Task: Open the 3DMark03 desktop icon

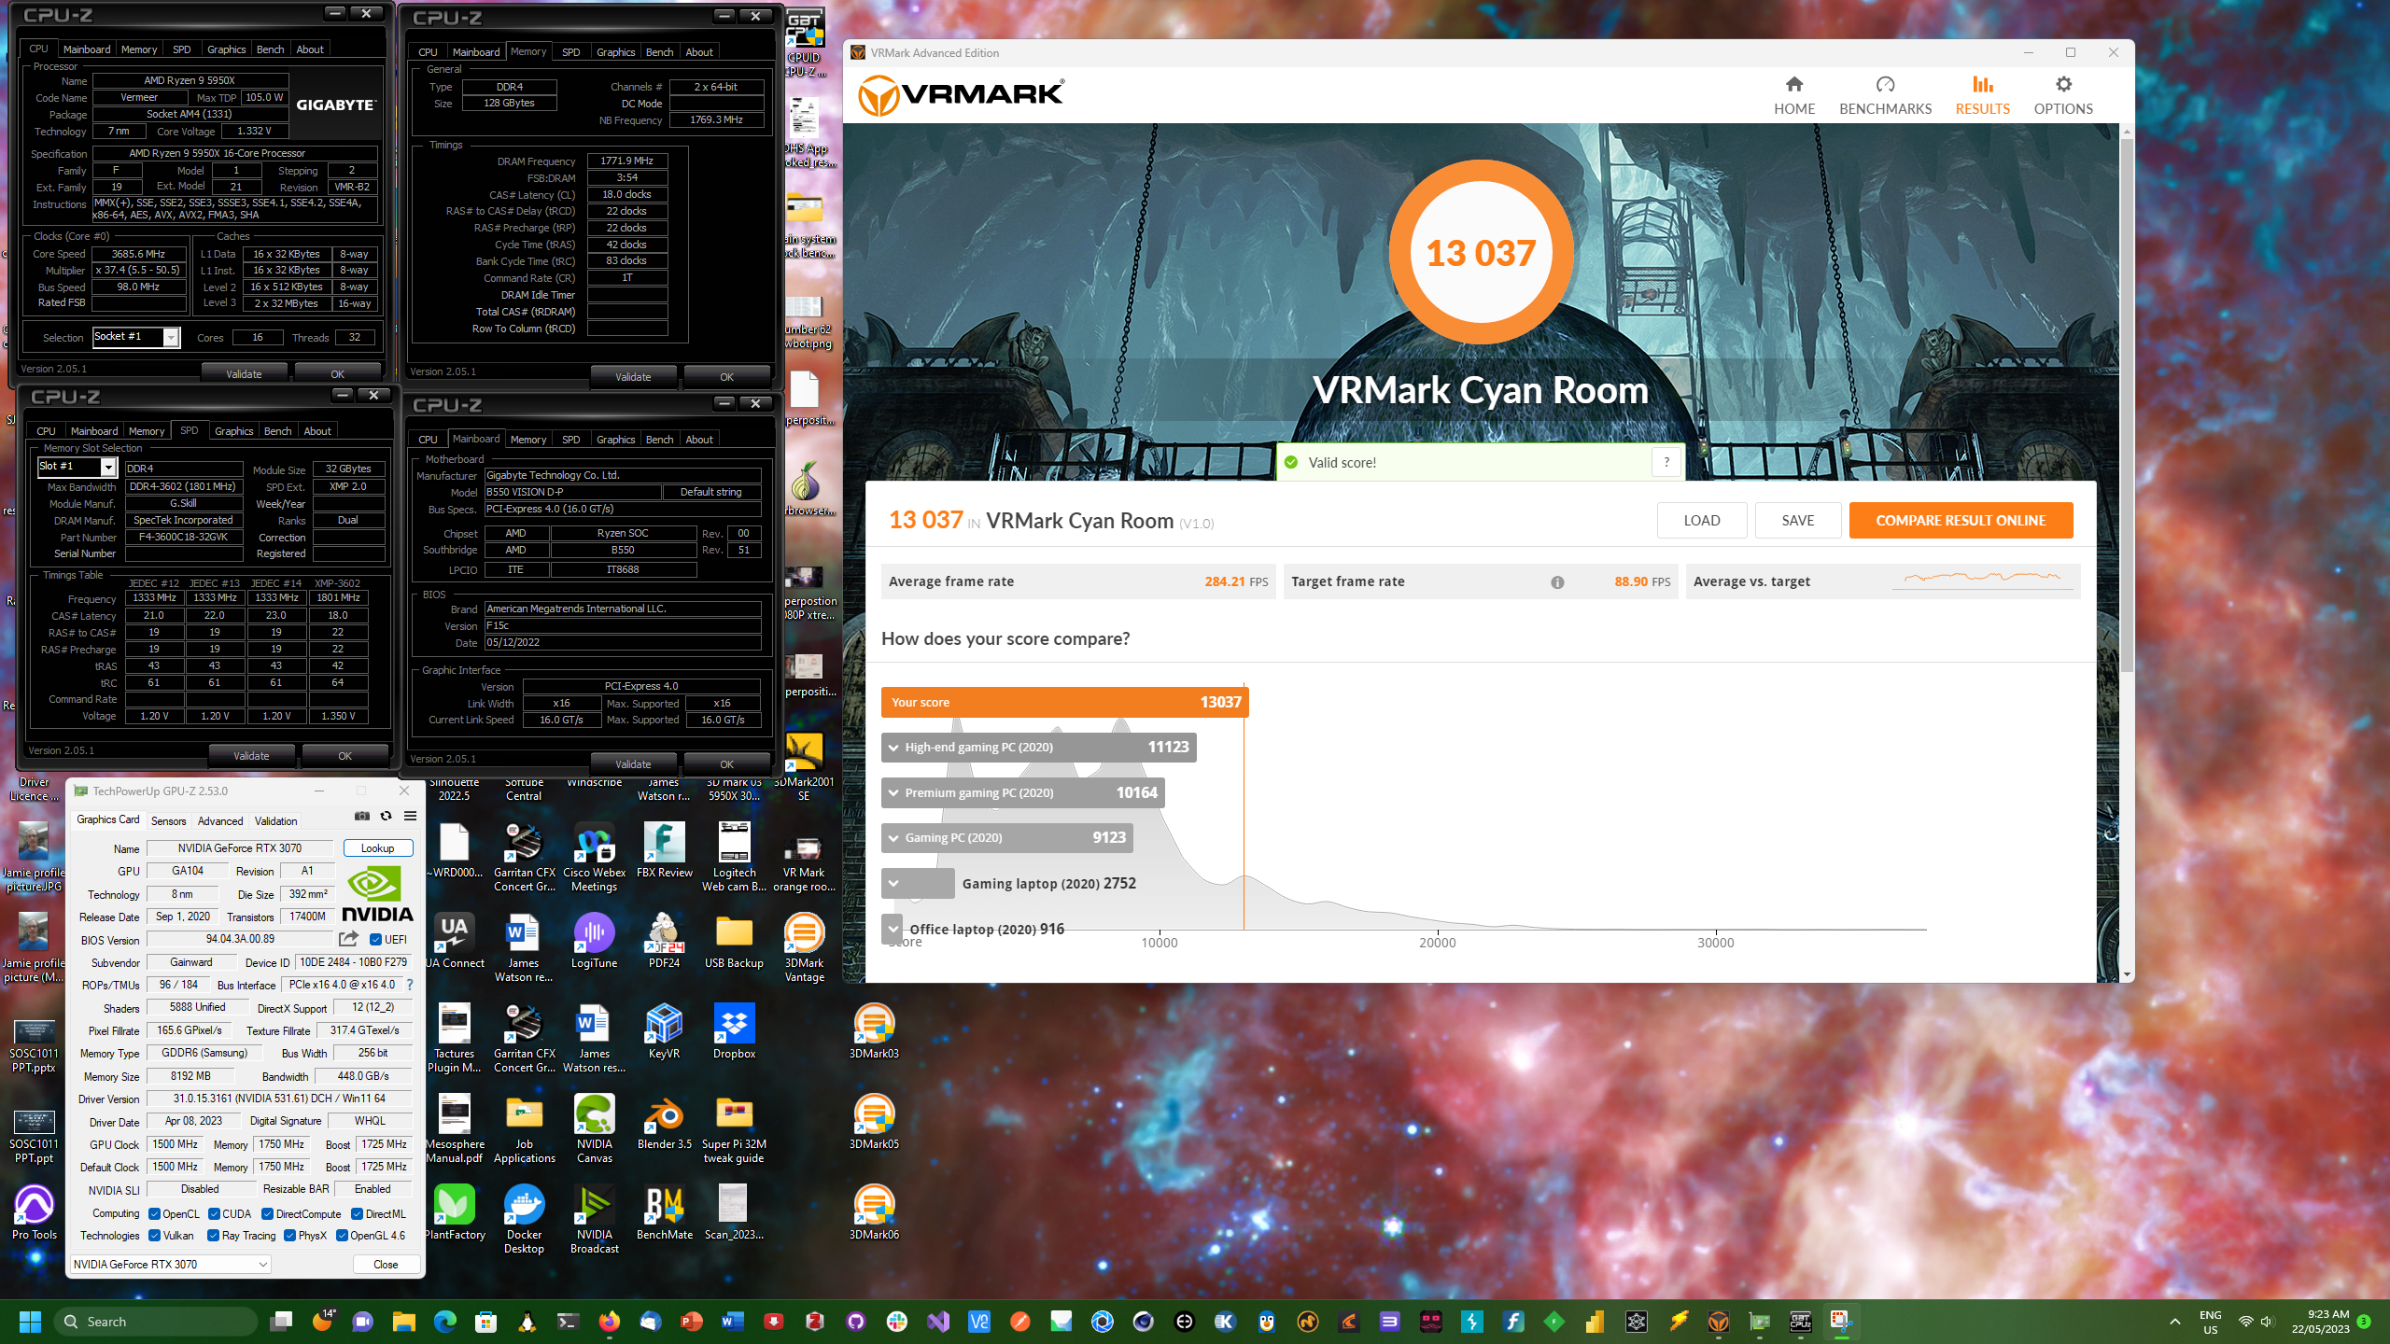Action: tap(874, 1031)
